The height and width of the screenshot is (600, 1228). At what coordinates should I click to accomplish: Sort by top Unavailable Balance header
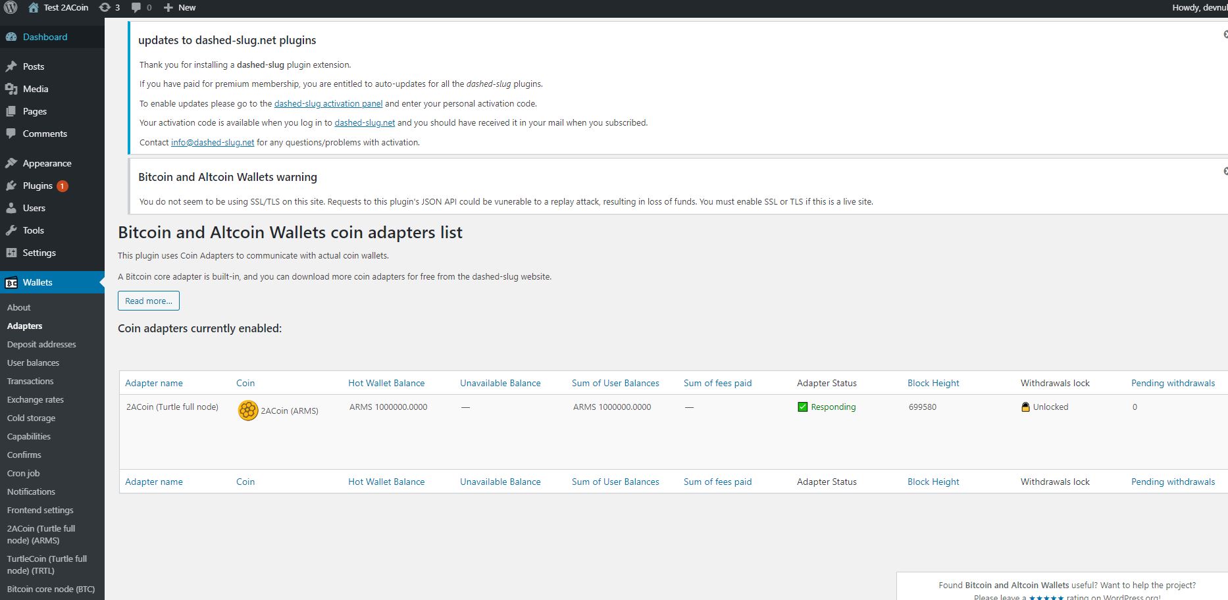(x=500, y=383)
